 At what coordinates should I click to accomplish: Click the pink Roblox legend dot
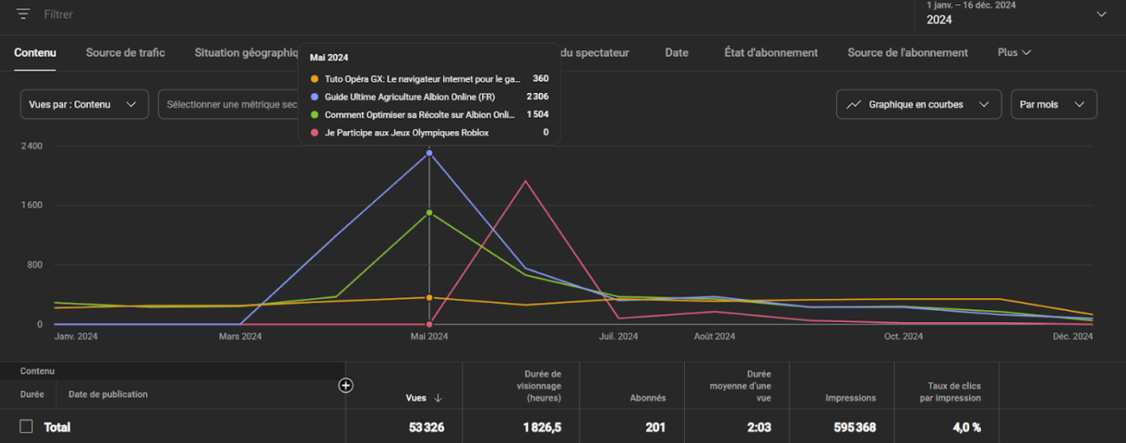315,133
